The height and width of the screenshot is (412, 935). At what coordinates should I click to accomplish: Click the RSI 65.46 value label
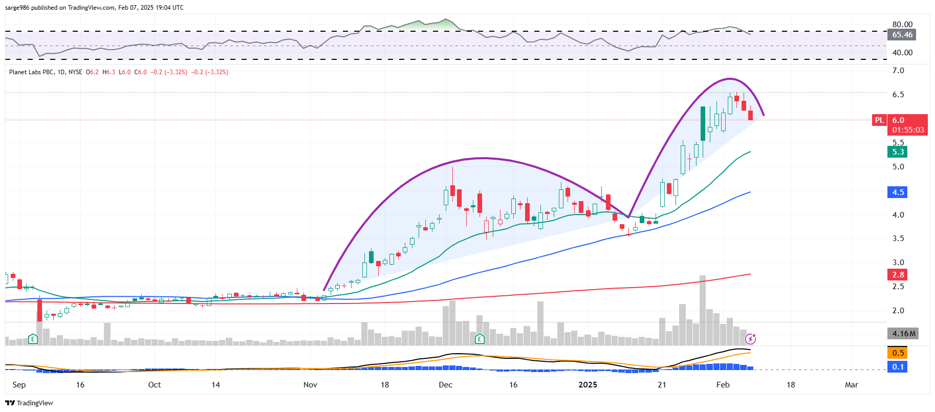click(902, 35)
